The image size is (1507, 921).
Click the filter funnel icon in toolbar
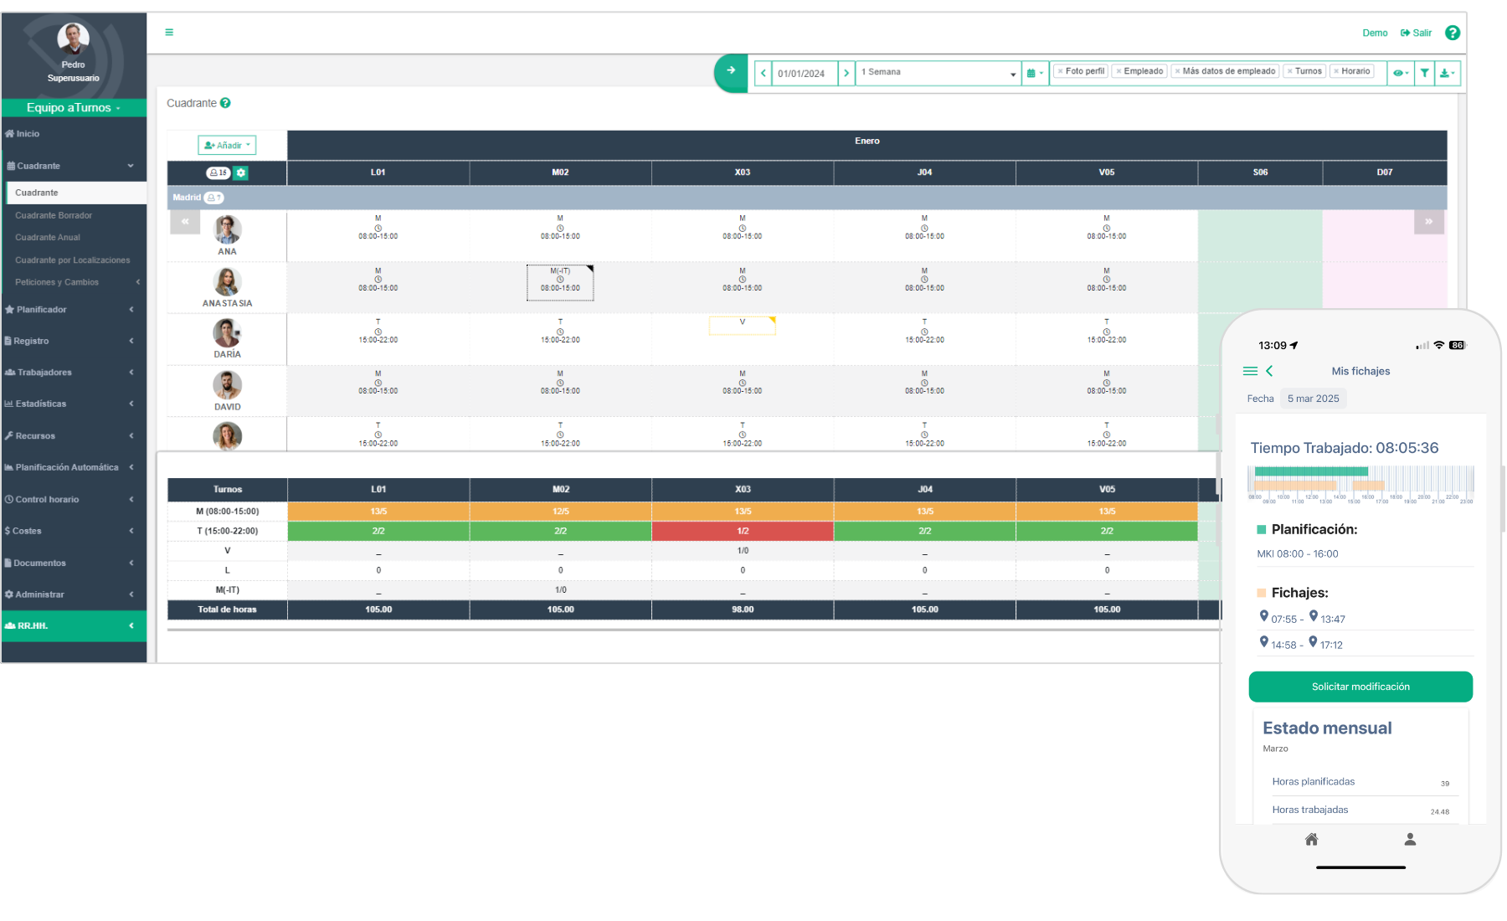(x=1424, y=73)
